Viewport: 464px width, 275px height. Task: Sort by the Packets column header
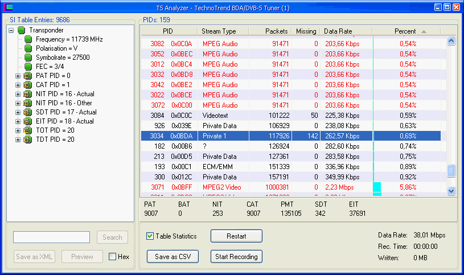tap(269, 31)
